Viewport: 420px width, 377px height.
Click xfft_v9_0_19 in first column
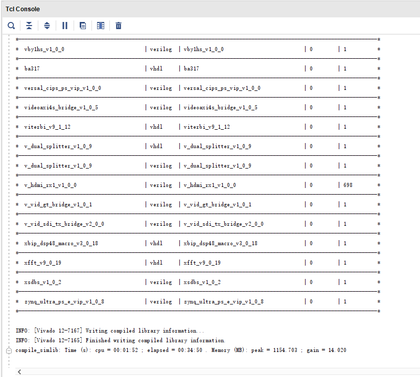tap(42, 263)
